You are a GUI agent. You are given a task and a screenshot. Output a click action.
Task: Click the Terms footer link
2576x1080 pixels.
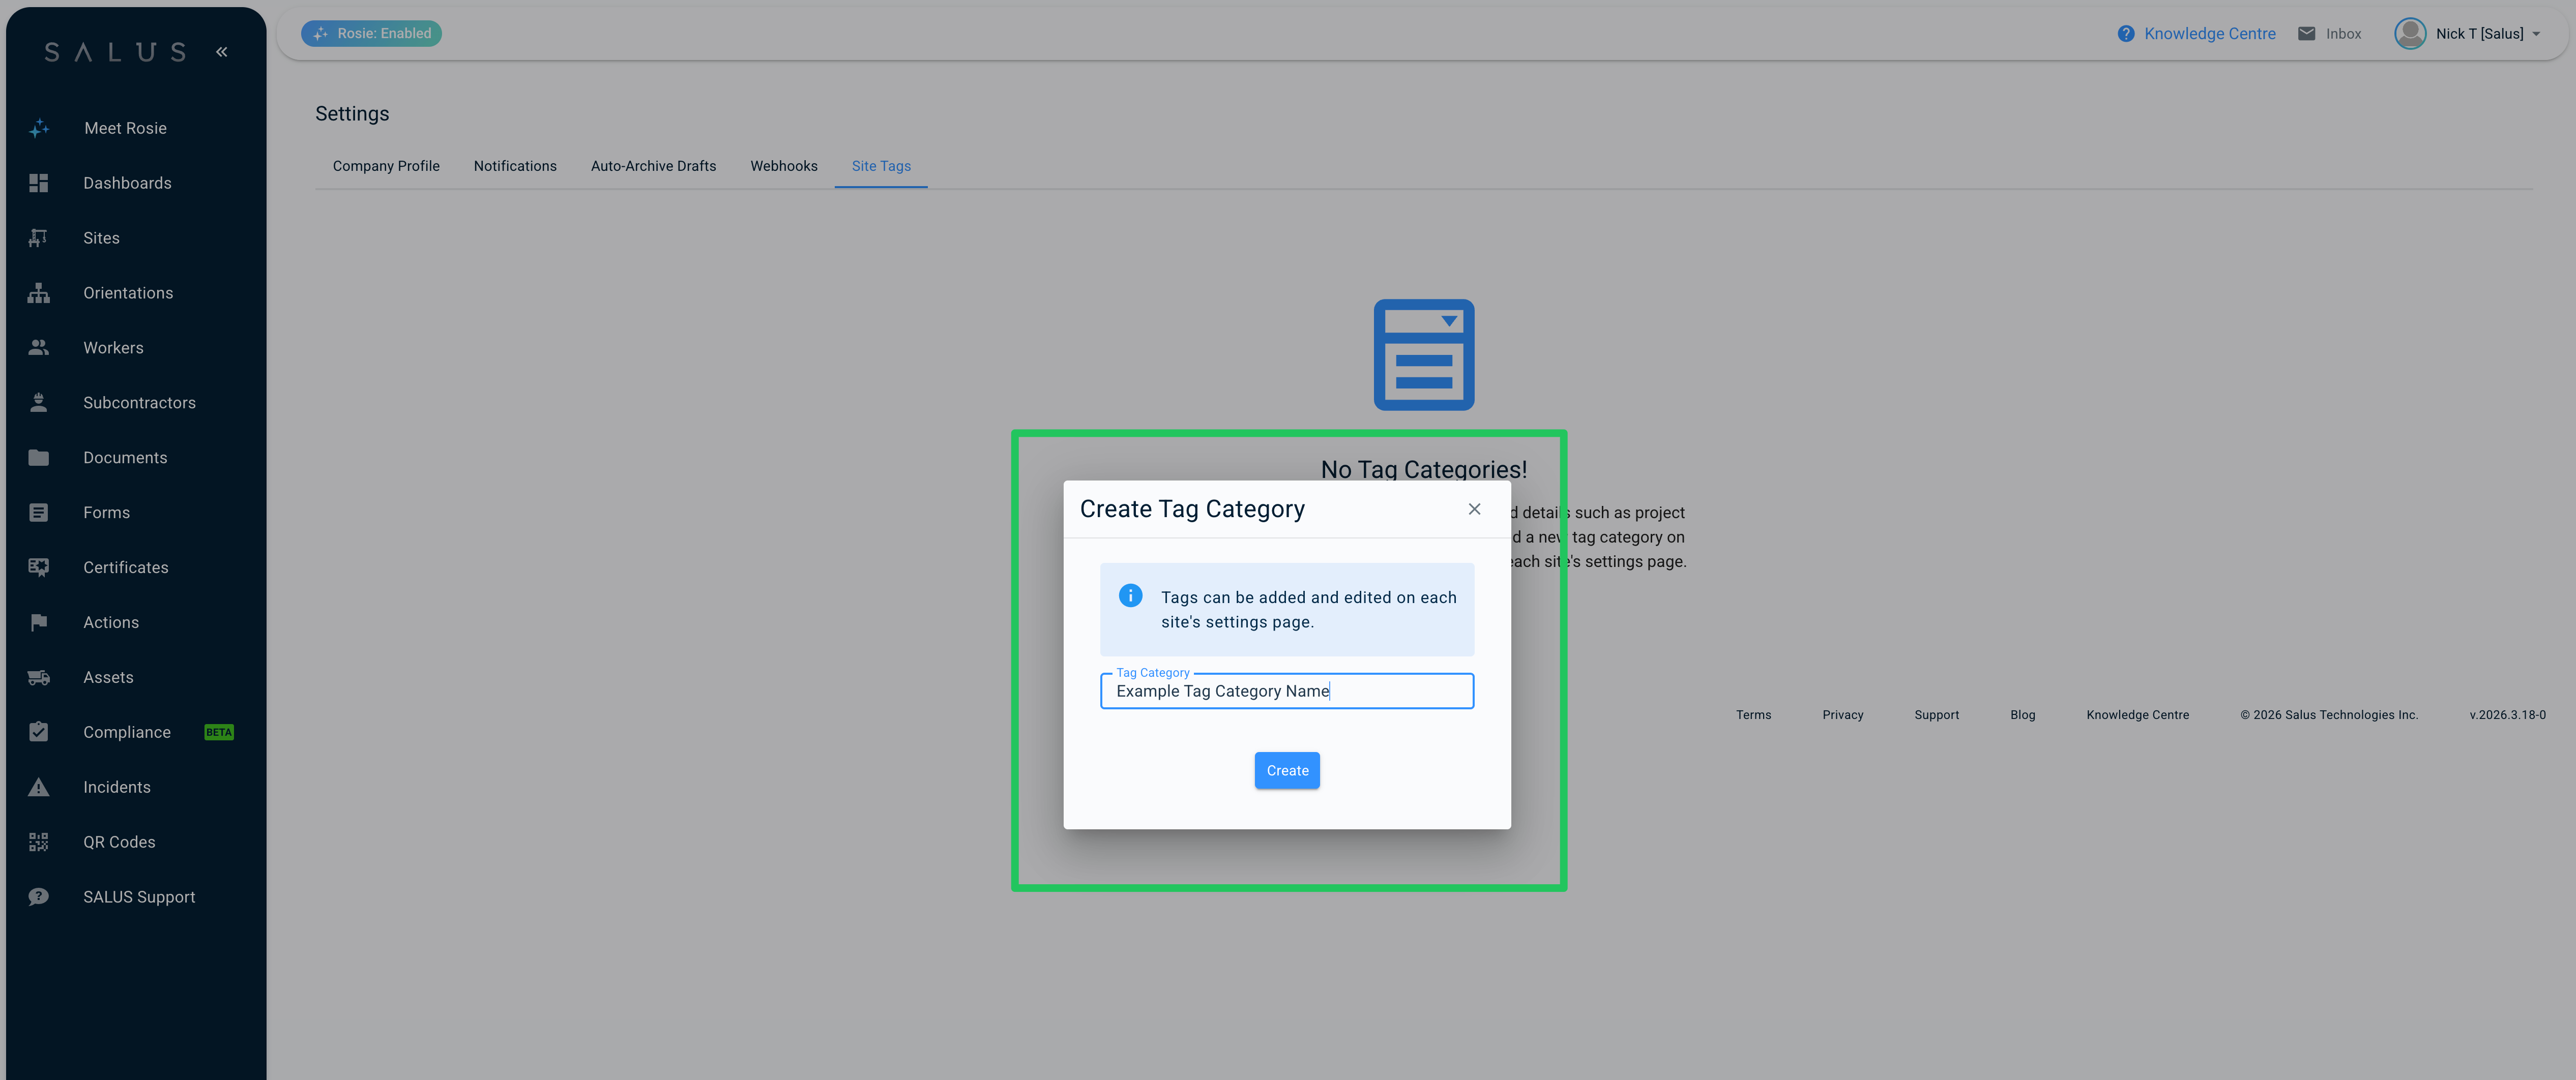coord(1753,715)
